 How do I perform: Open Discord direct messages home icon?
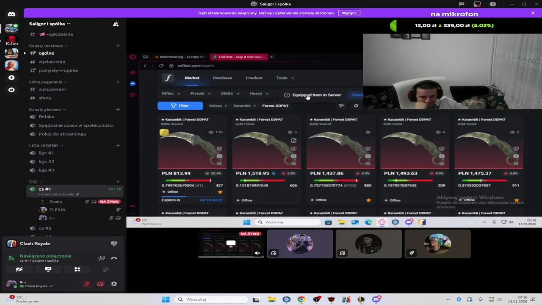[11, 14]
